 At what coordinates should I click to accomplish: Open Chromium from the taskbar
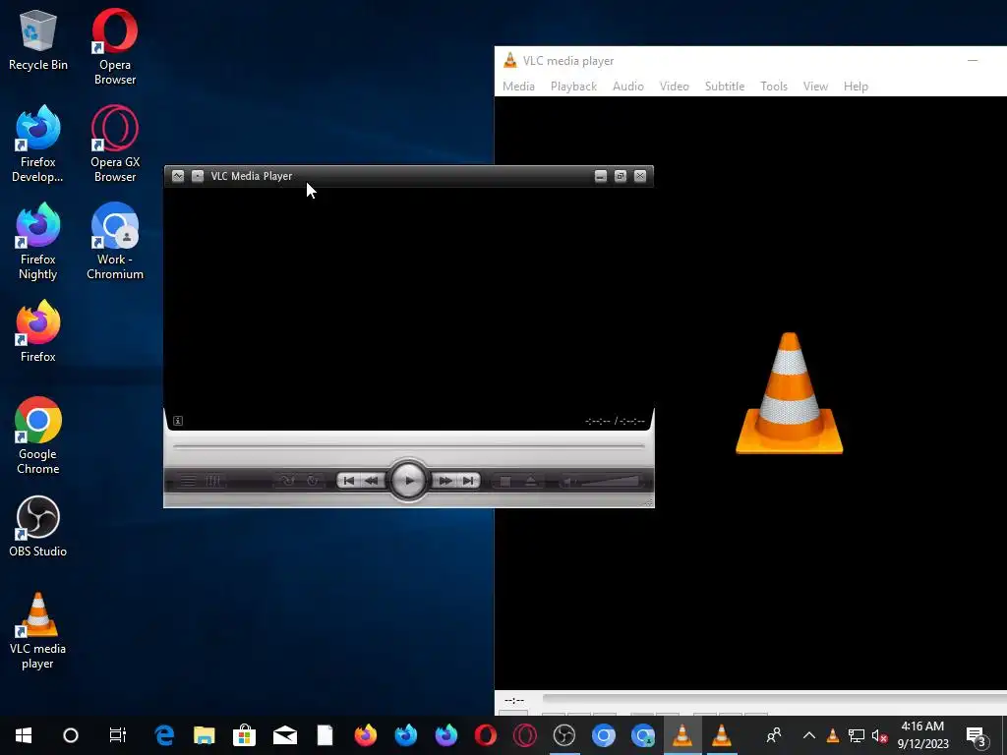tap(603, 735)
